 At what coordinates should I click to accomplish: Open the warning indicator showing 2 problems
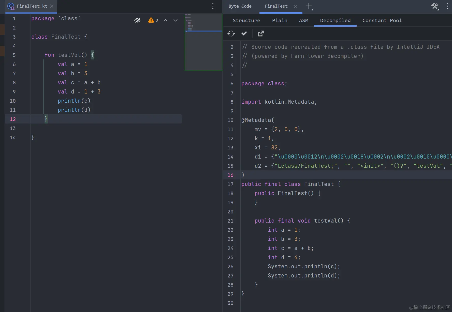(153, 20)
